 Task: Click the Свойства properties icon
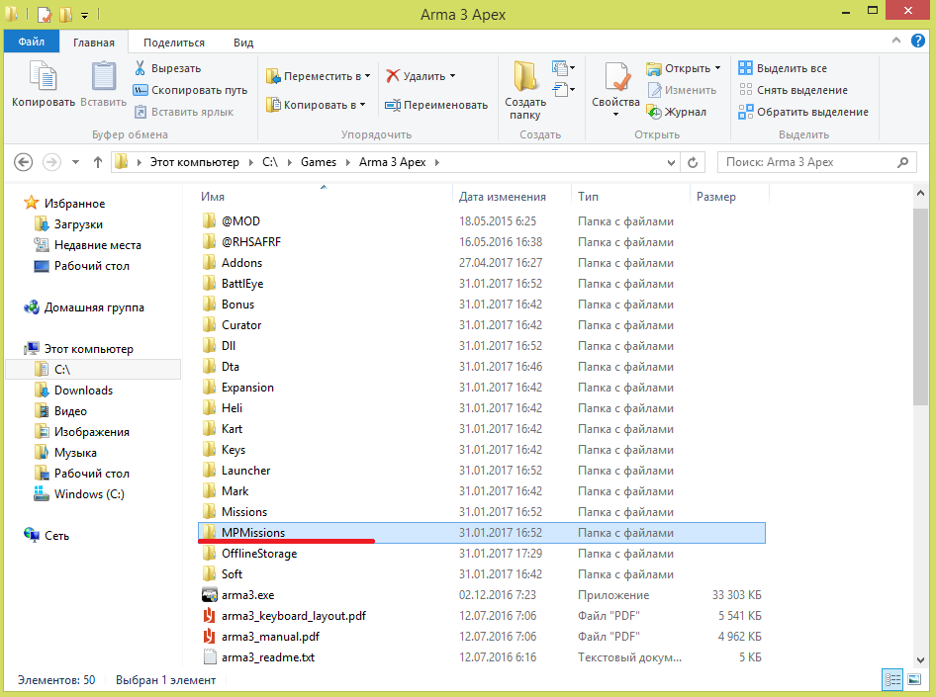[x=616, y=77]
